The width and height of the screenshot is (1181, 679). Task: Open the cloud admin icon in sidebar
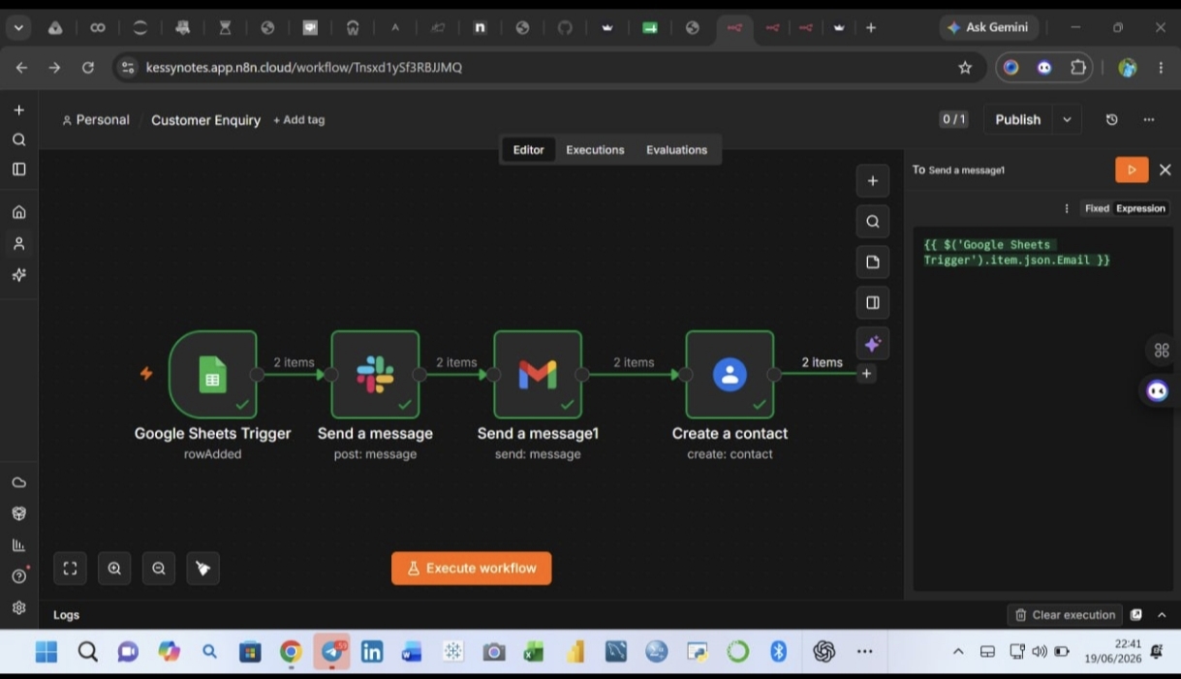point(18,482)
